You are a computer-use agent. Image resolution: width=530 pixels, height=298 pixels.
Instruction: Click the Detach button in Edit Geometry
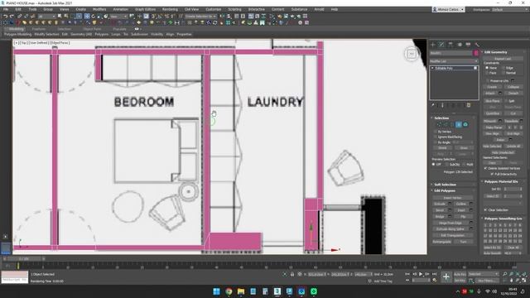click(x=513, y=93)
